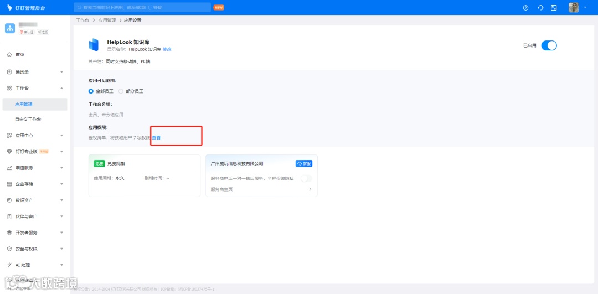Open the 服务商主页 row arrow
This screenshot has width=598, height=294.
click(310, 189)
